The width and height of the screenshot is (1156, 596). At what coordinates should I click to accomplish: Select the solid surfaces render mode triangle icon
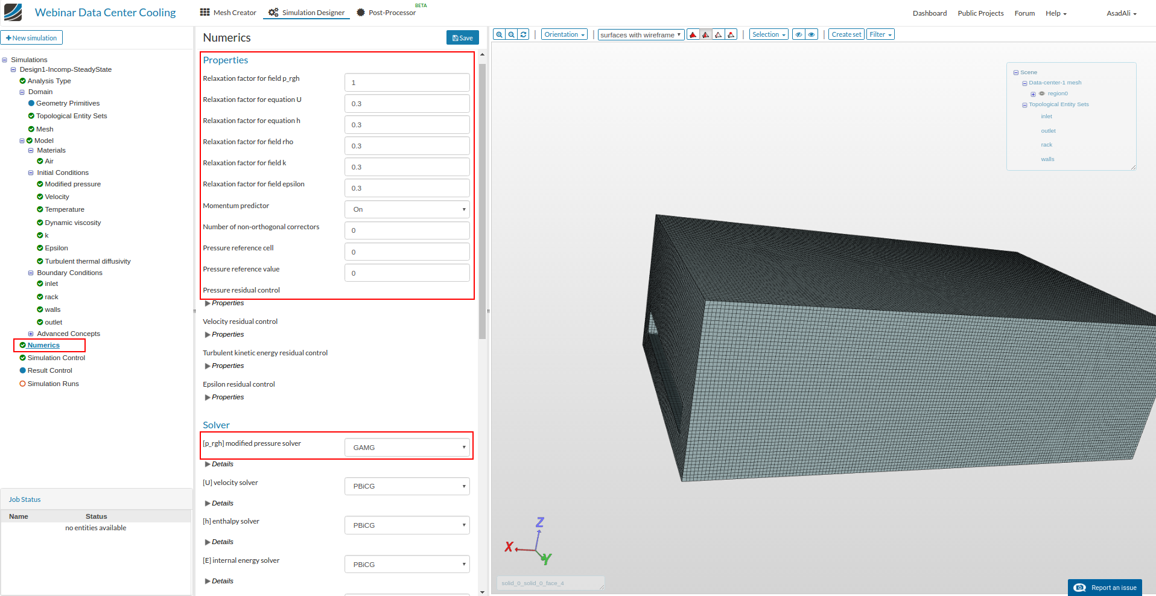click(x=693, y=34)
